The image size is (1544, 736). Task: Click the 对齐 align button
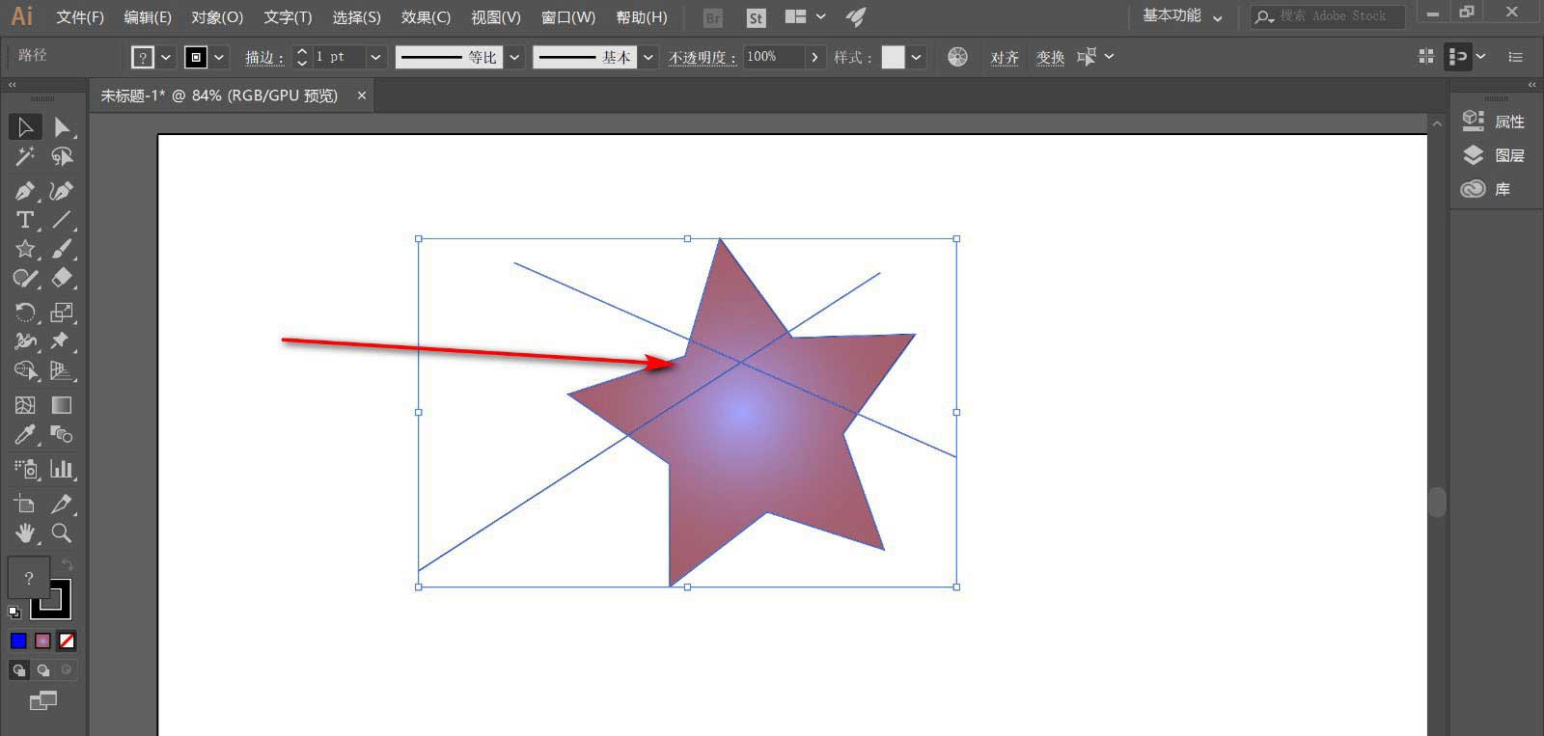coord(1005,57)
